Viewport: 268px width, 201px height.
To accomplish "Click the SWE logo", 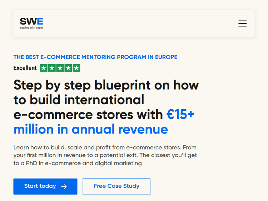I will [31, 21].
